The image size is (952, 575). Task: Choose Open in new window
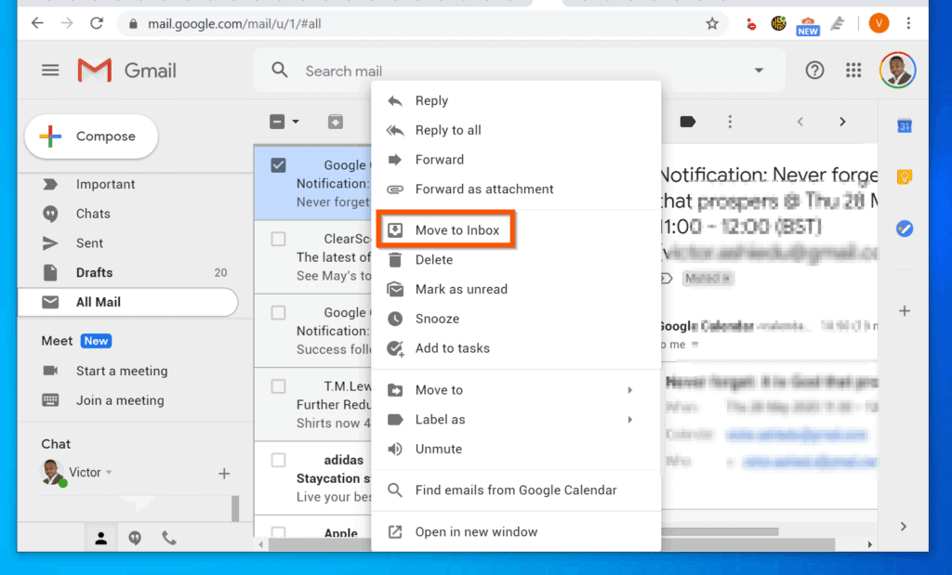516,532
